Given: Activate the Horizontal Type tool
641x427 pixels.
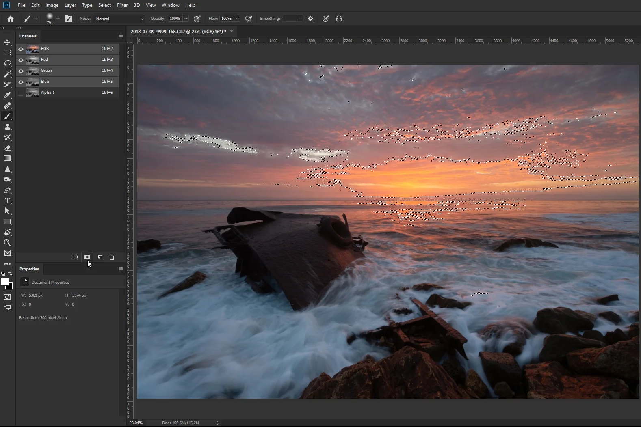Looking at the screenshot, I should 7,201.
